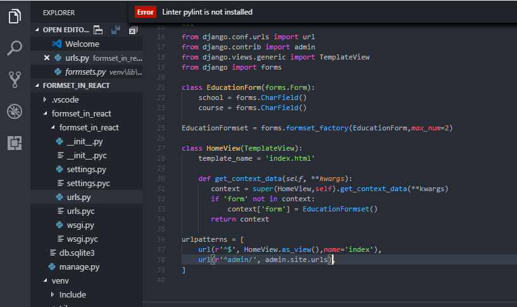Image resolution: width=517 pixels, height=307 pixels.
Task: Click the pylint not installed error message
Action: click(x=207, y=12)
